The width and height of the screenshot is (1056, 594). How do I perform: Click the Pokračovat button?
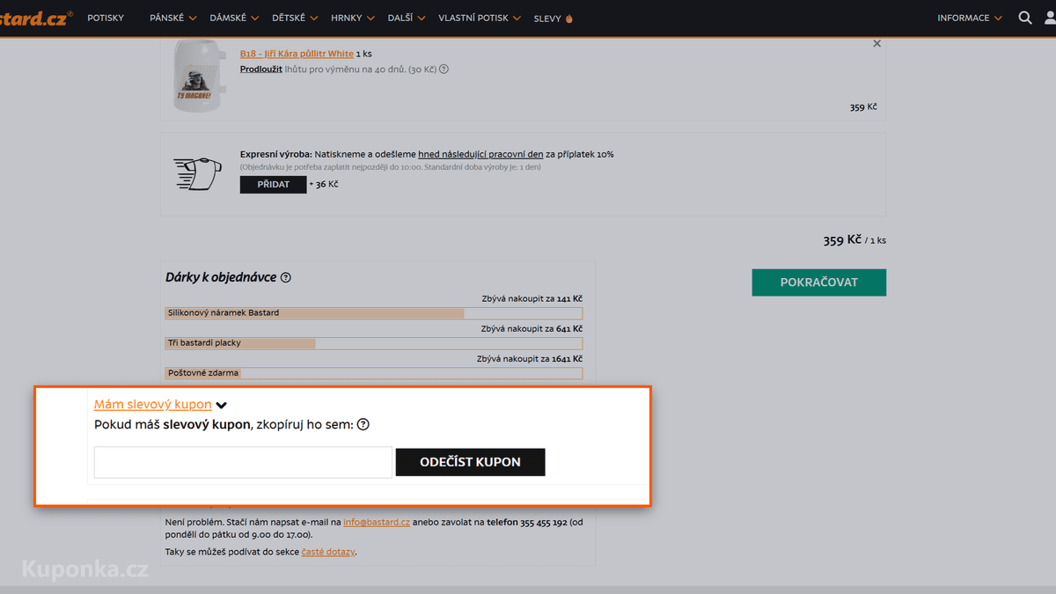click(818, 282)
